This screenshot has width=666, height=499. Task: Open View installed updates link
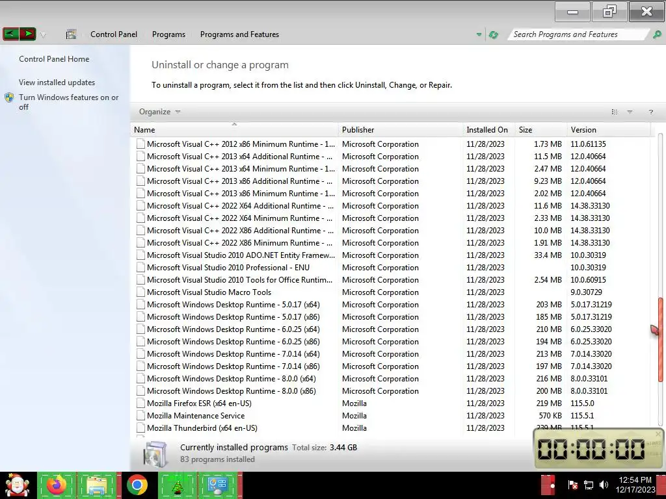[x=57, y=83]
